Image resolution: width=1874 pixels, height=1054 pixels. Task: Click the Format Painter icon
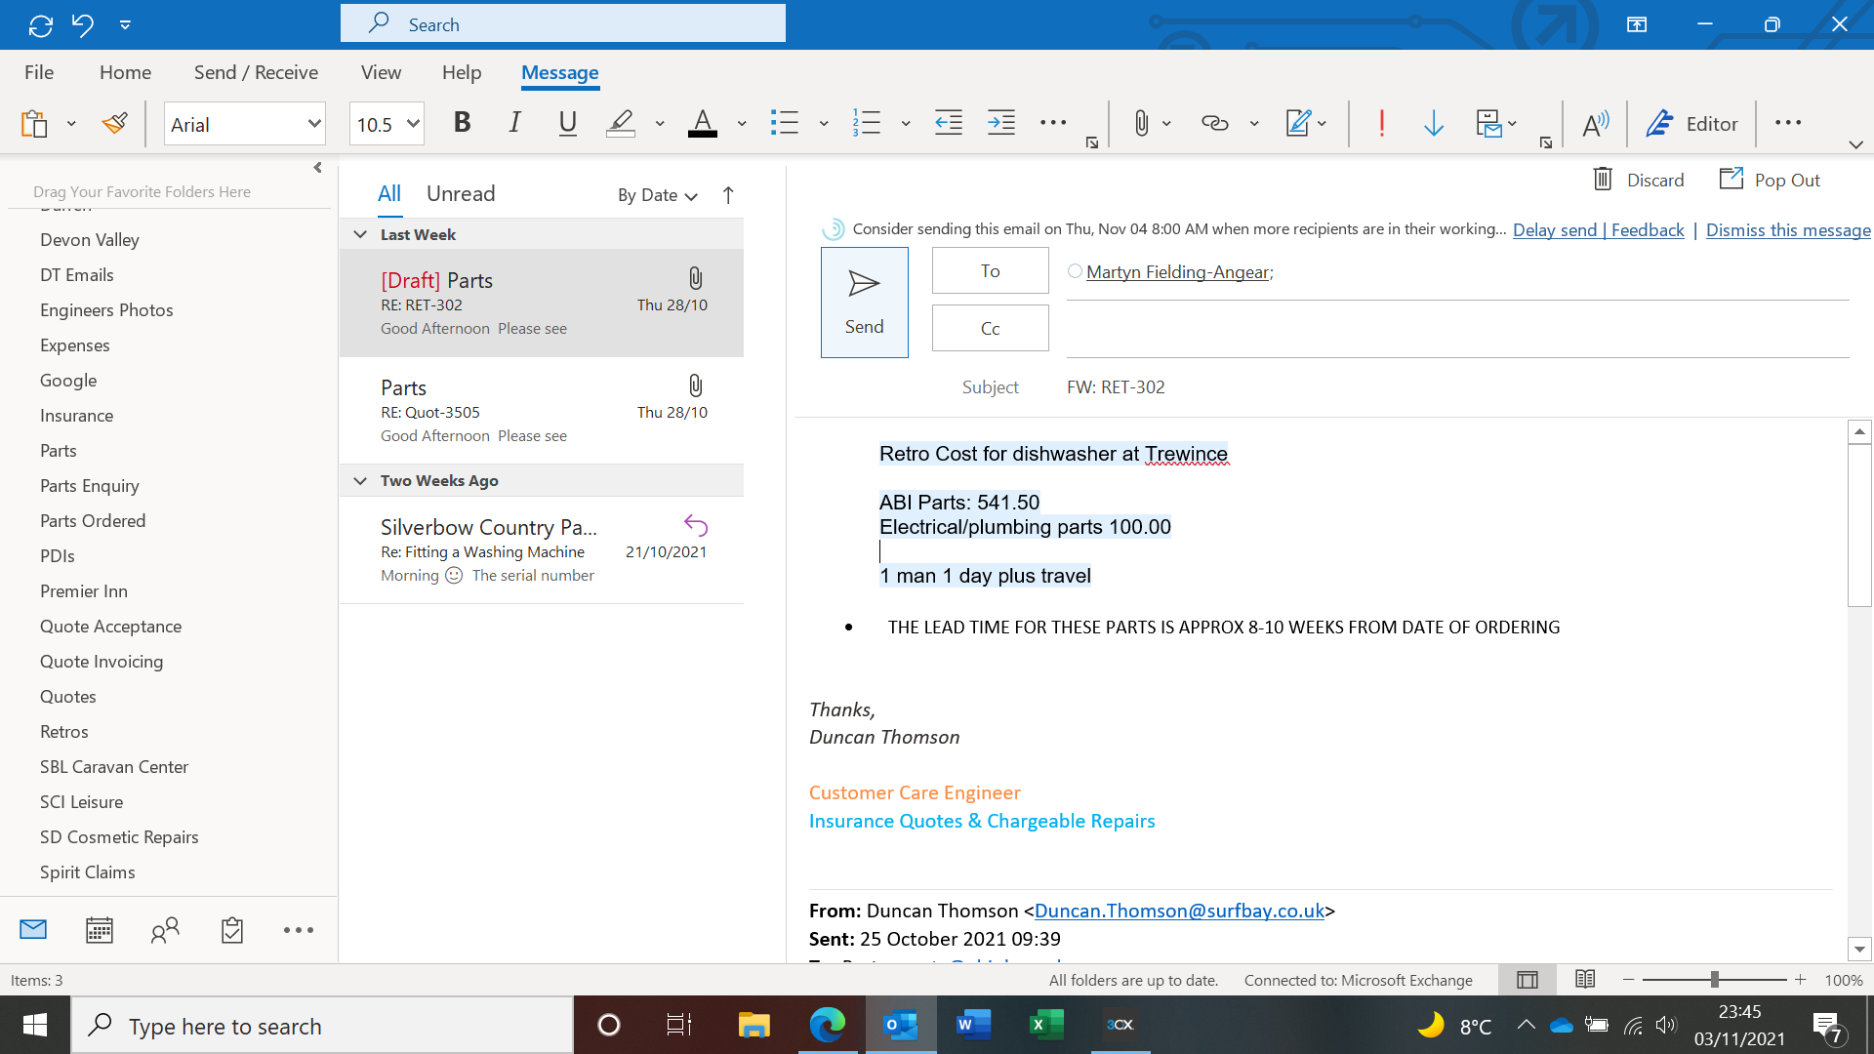click(115, 124)
